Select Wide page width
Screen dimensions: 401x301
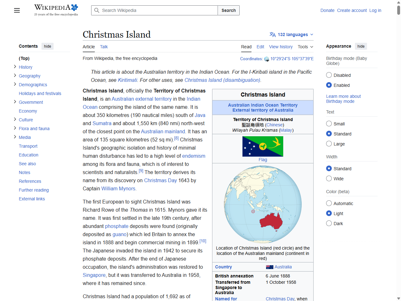click(329, 178)
